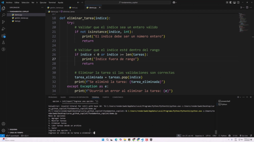Open the Source Control view
Image resolution: width=254 pixels, height=142 pixels.
(x=3, y=22)
